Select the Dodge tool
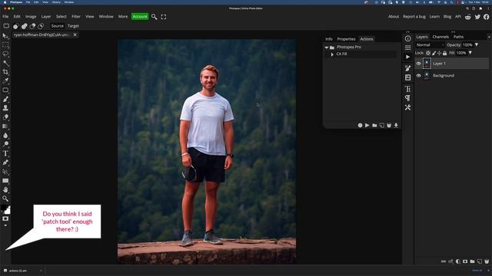The image size is (492, 276). 5,144
